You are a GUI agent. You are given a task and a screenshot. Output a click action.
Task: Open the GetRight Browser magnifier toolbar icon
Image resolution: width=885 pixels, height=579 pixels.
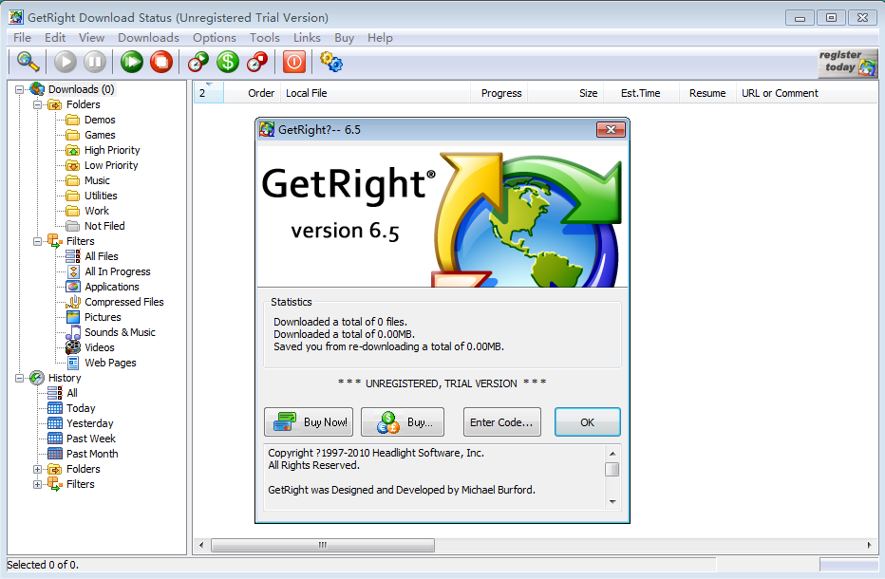(28, 62)
